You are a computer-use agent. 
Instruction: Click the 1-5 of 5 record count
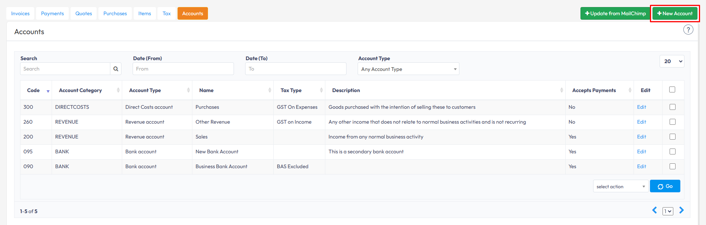(29, 211)
